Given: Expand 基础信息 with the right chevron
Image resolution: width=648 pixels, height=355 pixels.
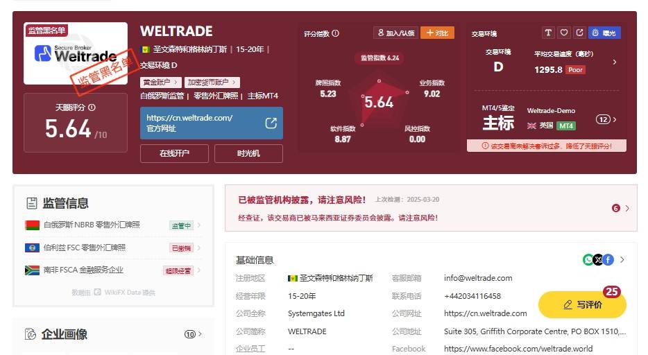Looking at the screenshot, I should 622,259.
